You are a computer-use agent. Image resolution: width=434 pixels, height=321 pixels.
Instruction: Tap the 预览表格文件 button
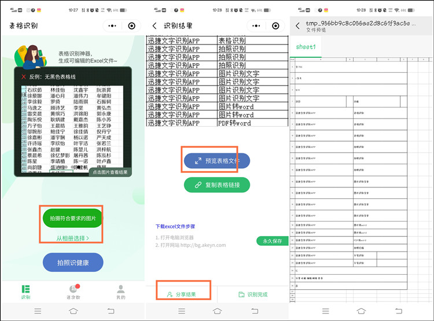click(217, 161)
